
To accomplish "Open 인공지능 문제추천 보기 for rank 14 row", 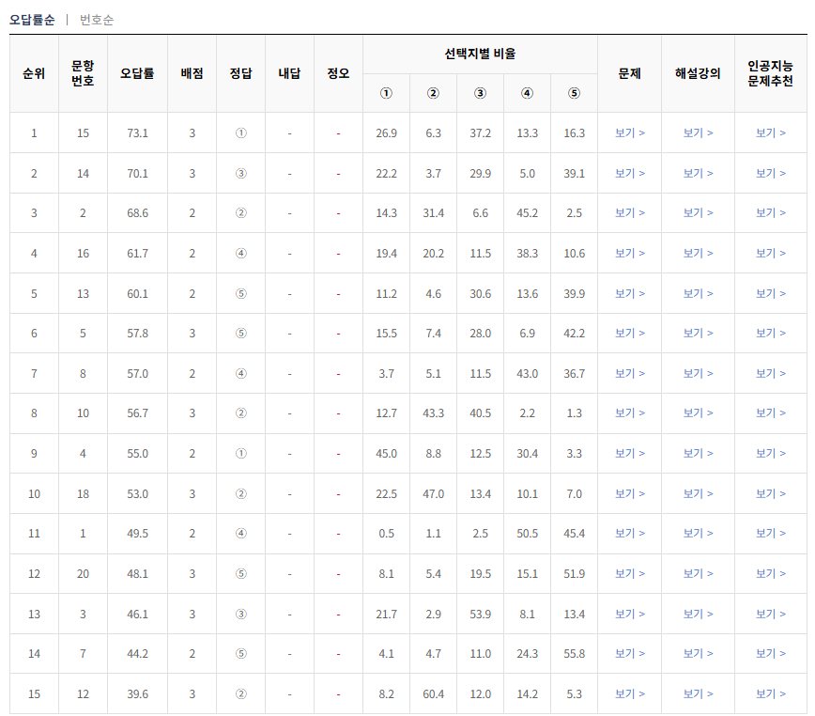I will pyautogui.click(x=771, y=654).
